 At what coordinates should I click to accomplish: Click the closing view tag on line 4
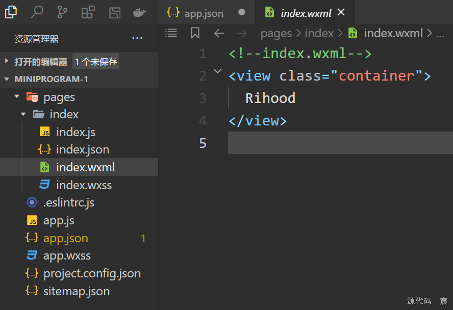coord(258,121)
